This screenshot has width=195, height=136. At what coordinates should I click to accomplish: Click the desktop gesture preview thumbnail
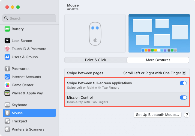pyautogui.click(x=159, y=33)
